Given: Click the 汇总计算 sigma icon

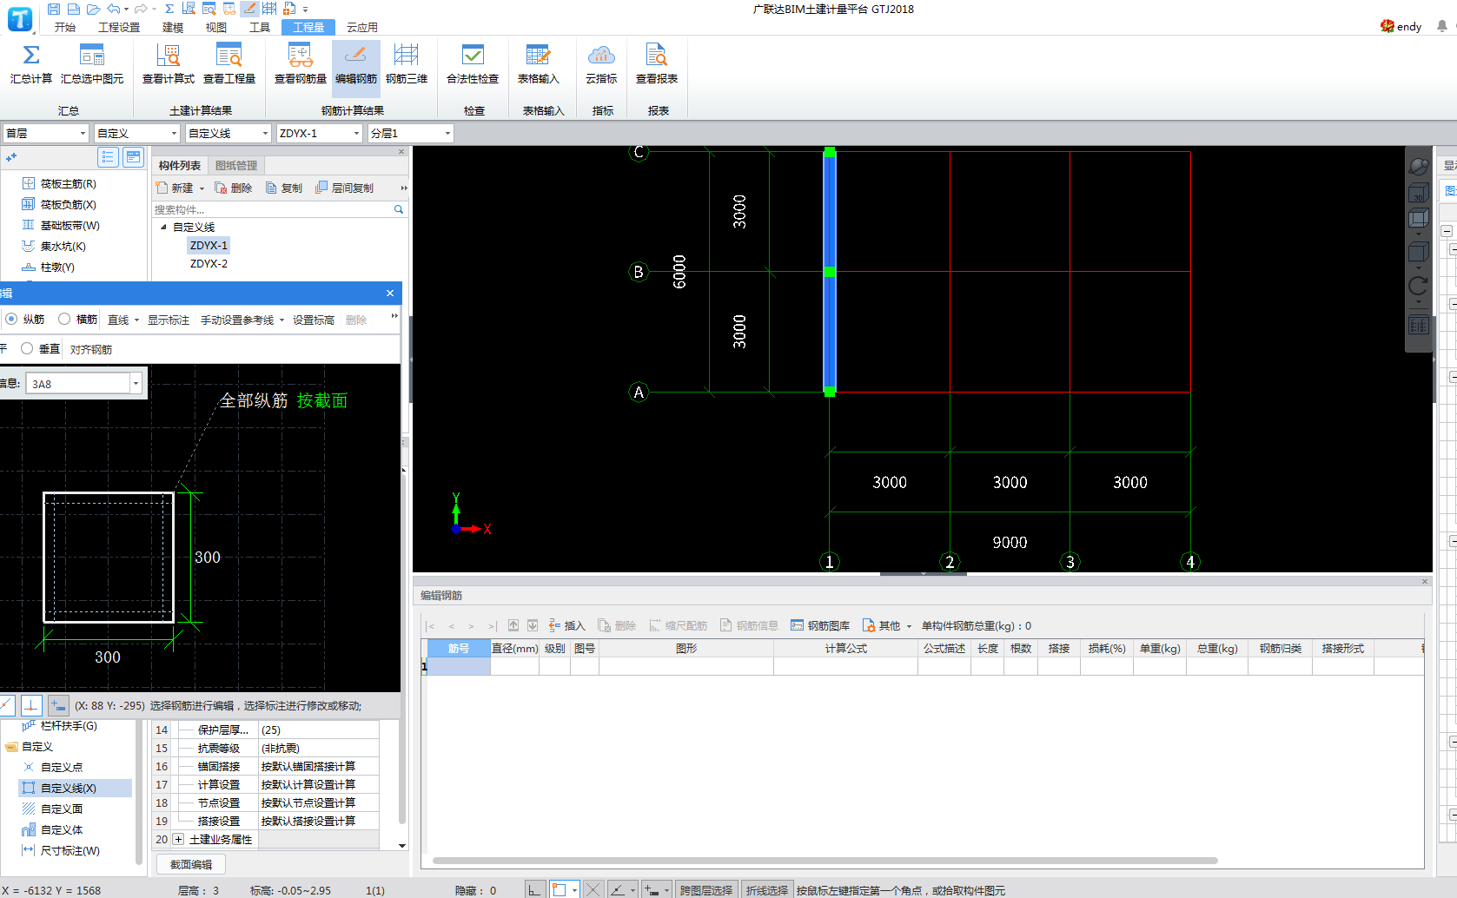Looking at the screenshot, I should point(31,56).
